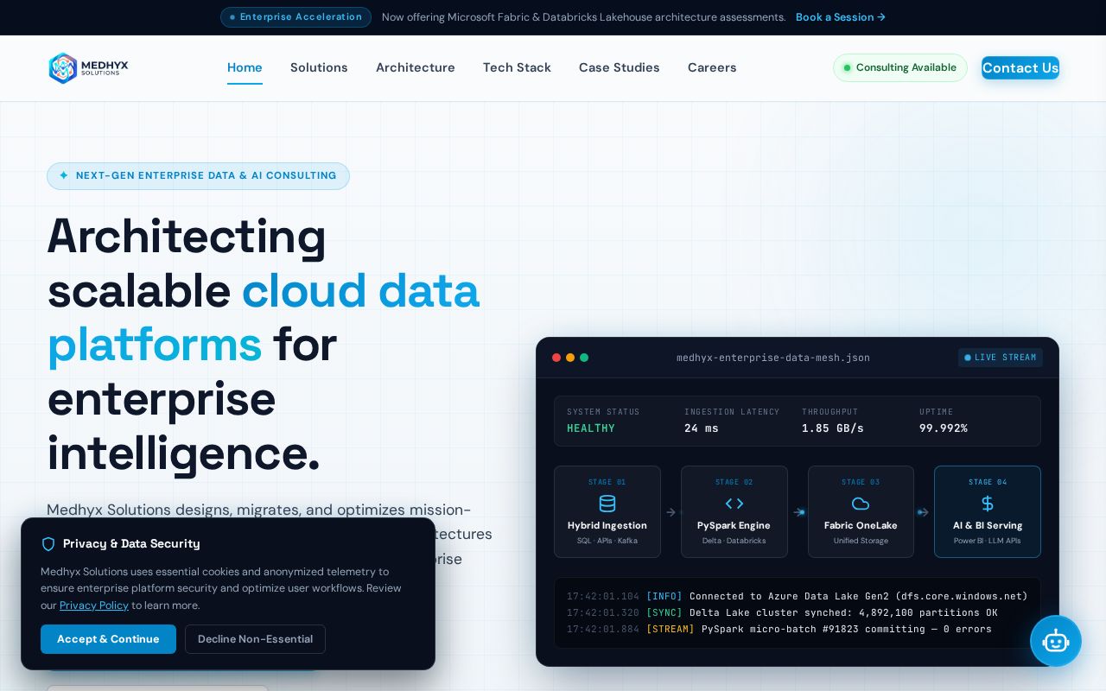
Task: Open the Careers nav item
Action: click(712, 67)
